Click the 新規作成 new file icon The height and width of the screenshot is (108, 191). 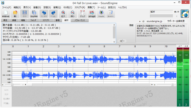6,14
